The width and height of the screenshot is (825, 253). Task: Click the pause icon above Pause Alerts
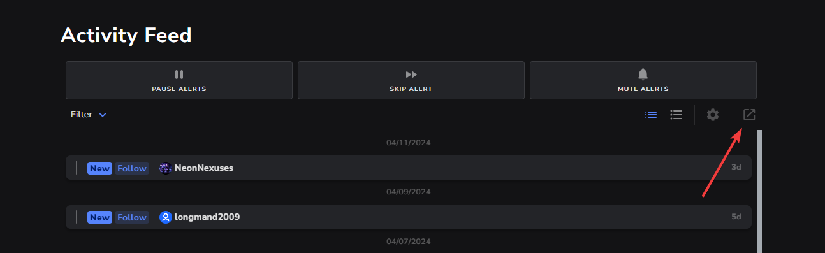(x=179, y=75)
